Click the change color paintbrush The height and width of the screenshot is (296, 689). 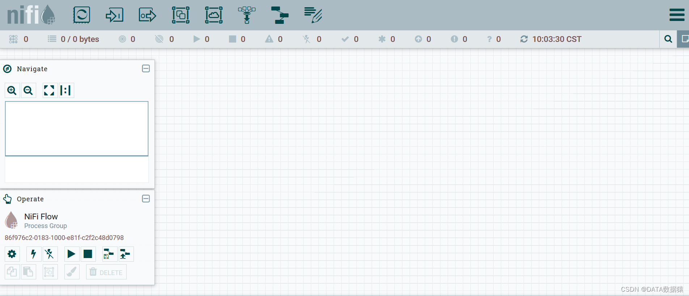point(72,272)
